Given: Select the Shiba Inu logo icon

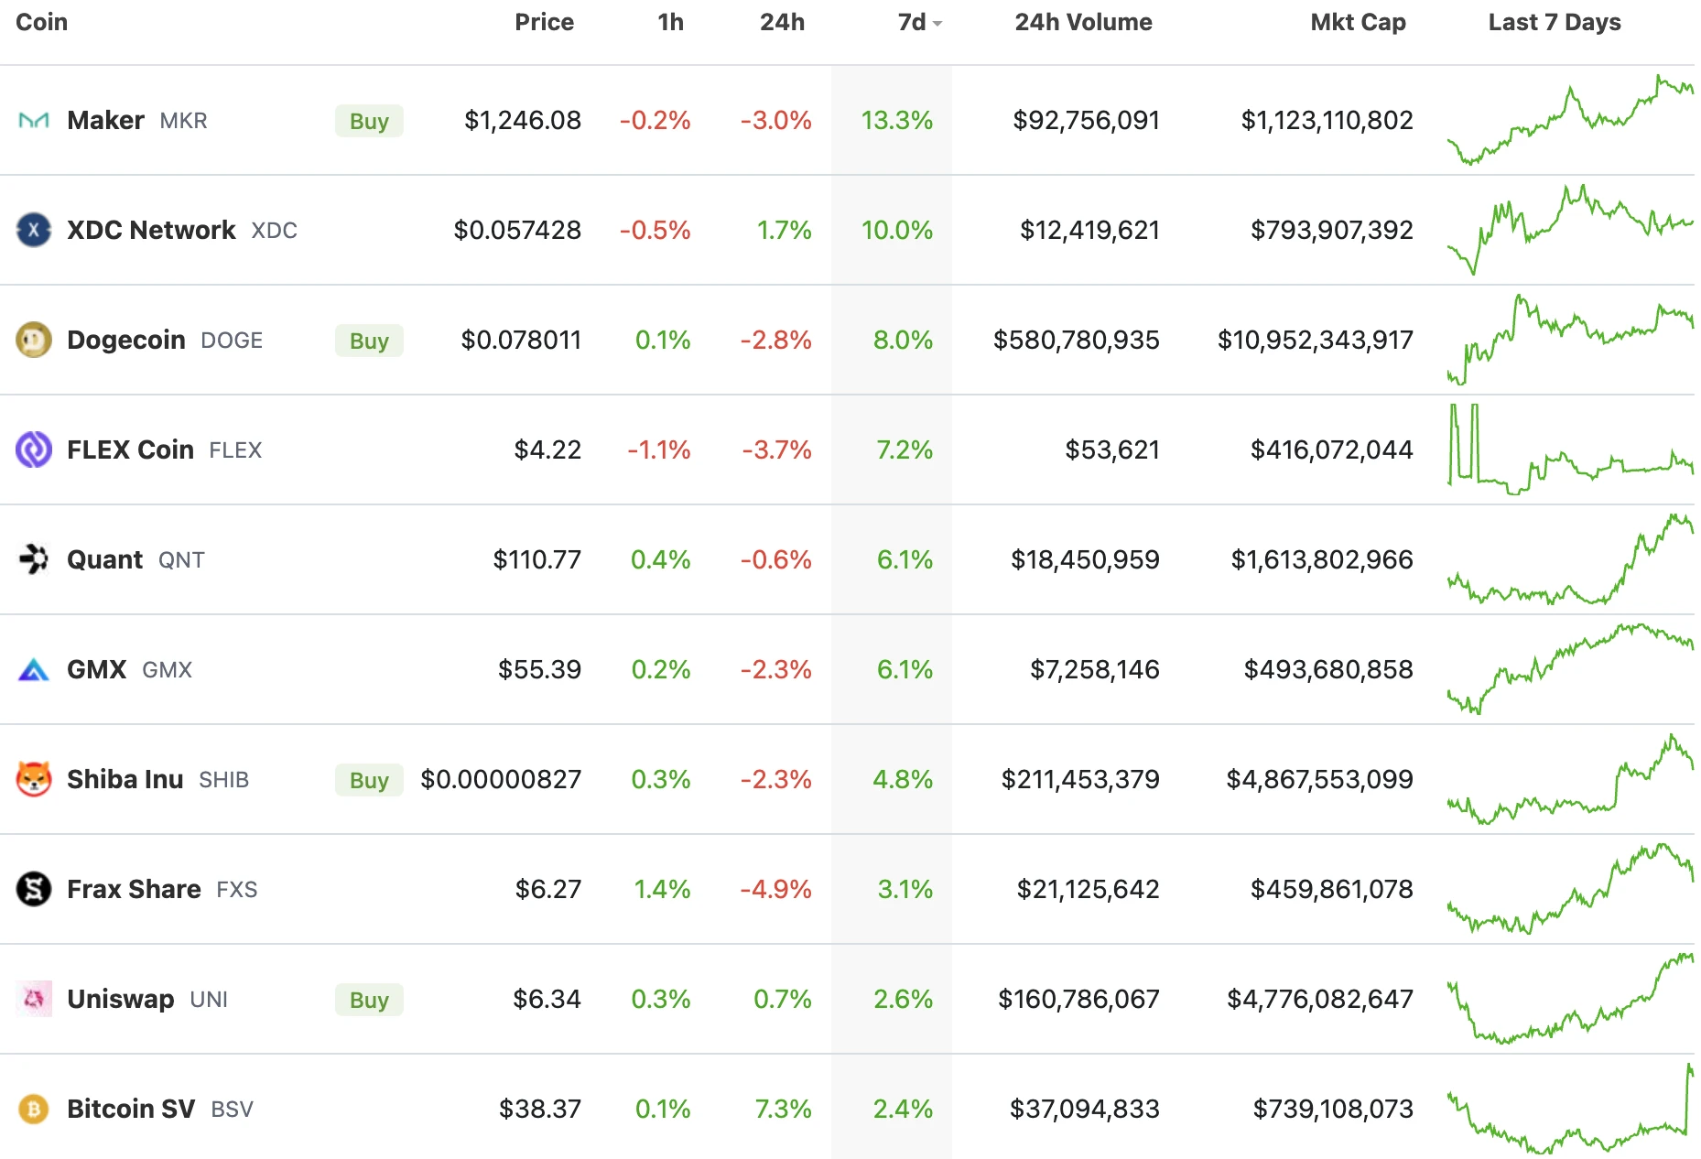Looking at the screenshot, I should pos(34,779).
